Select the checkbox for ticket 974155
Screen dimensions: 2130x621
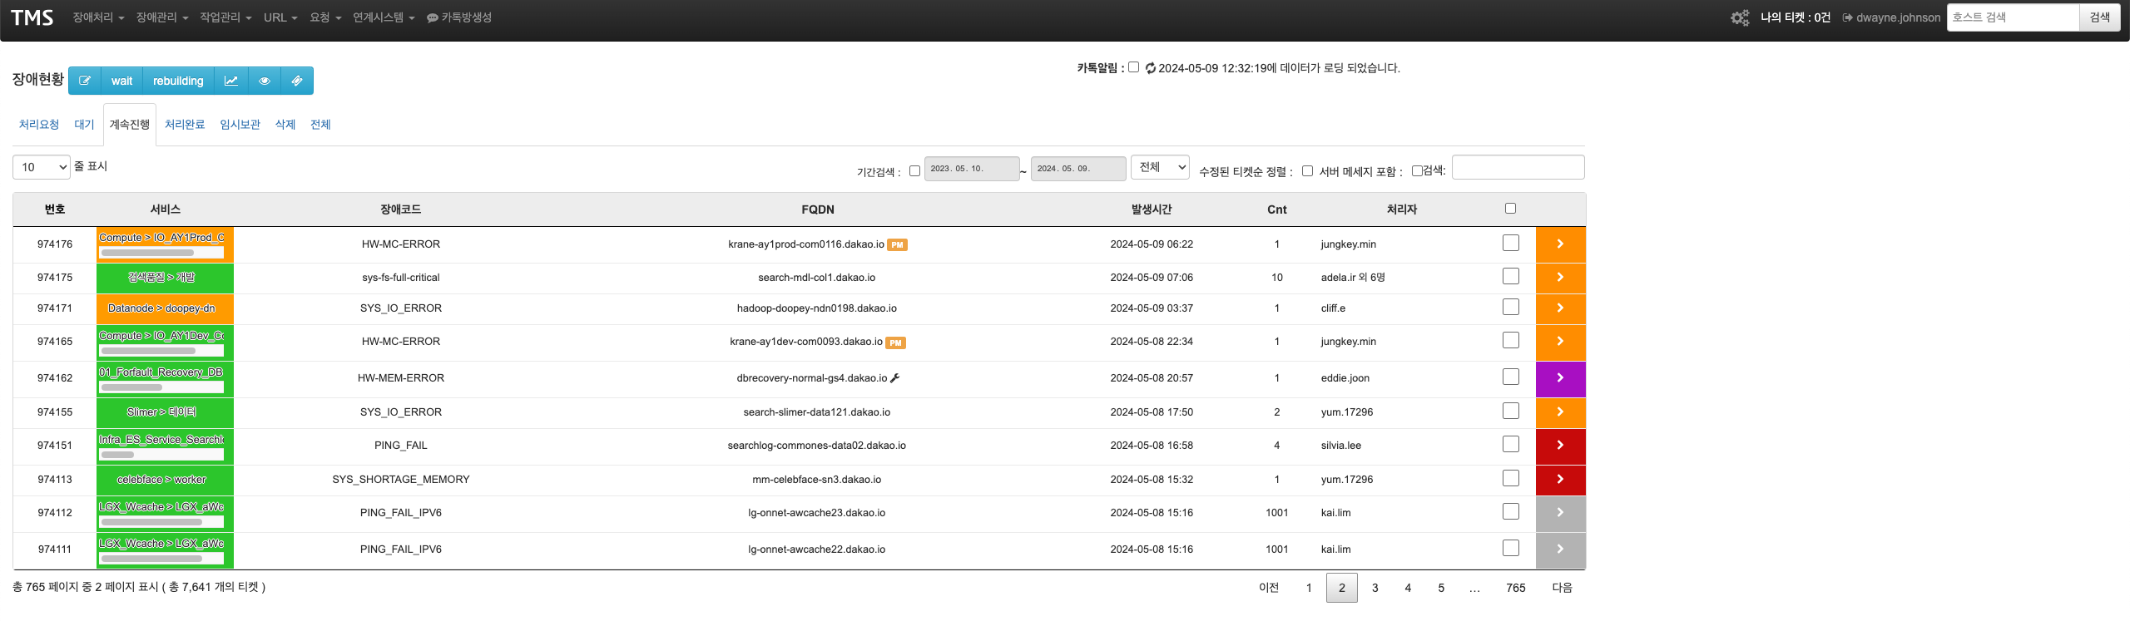click(1511, 411)
